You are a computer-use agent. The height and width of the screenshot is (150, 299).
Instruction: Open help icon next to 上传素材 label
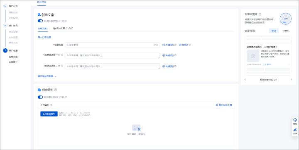point(51,105)
